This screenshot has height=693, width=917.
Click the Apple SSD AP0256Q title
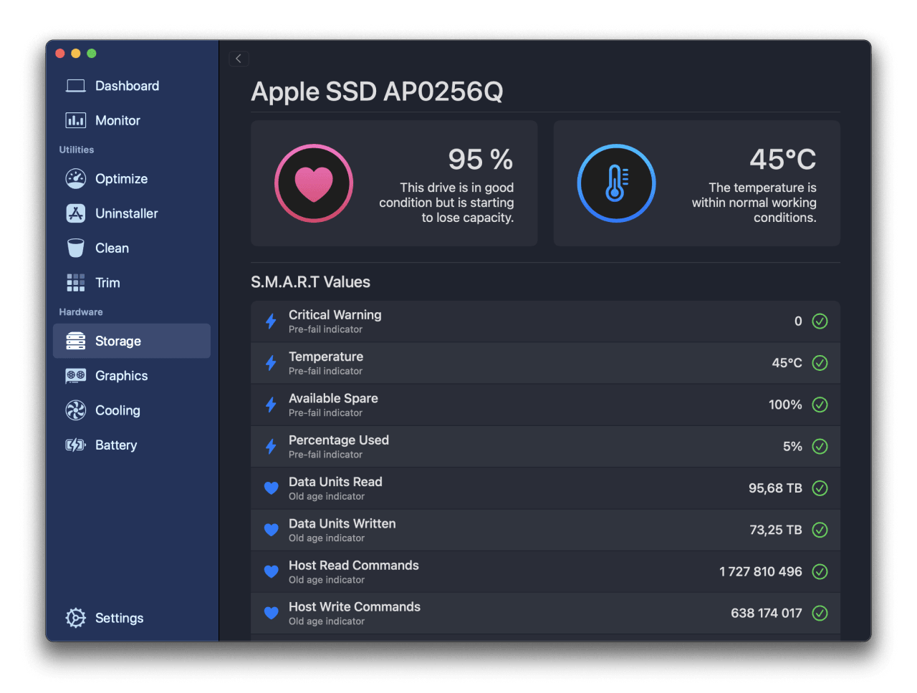(x=377, y=92)
